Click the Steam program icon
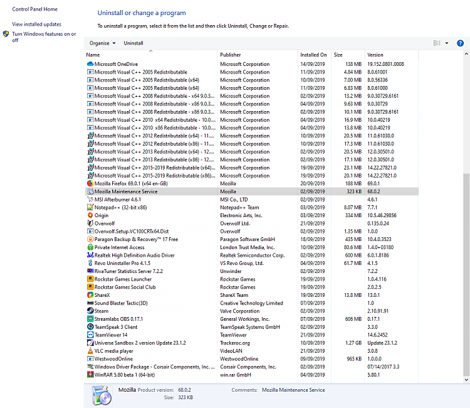470x408 pixels. 90,311
